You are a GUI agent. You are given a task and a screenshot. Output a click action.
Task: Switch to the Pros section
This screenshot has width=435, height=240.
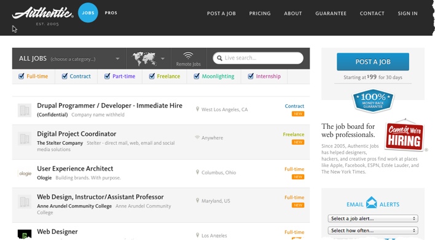[111, 13]
